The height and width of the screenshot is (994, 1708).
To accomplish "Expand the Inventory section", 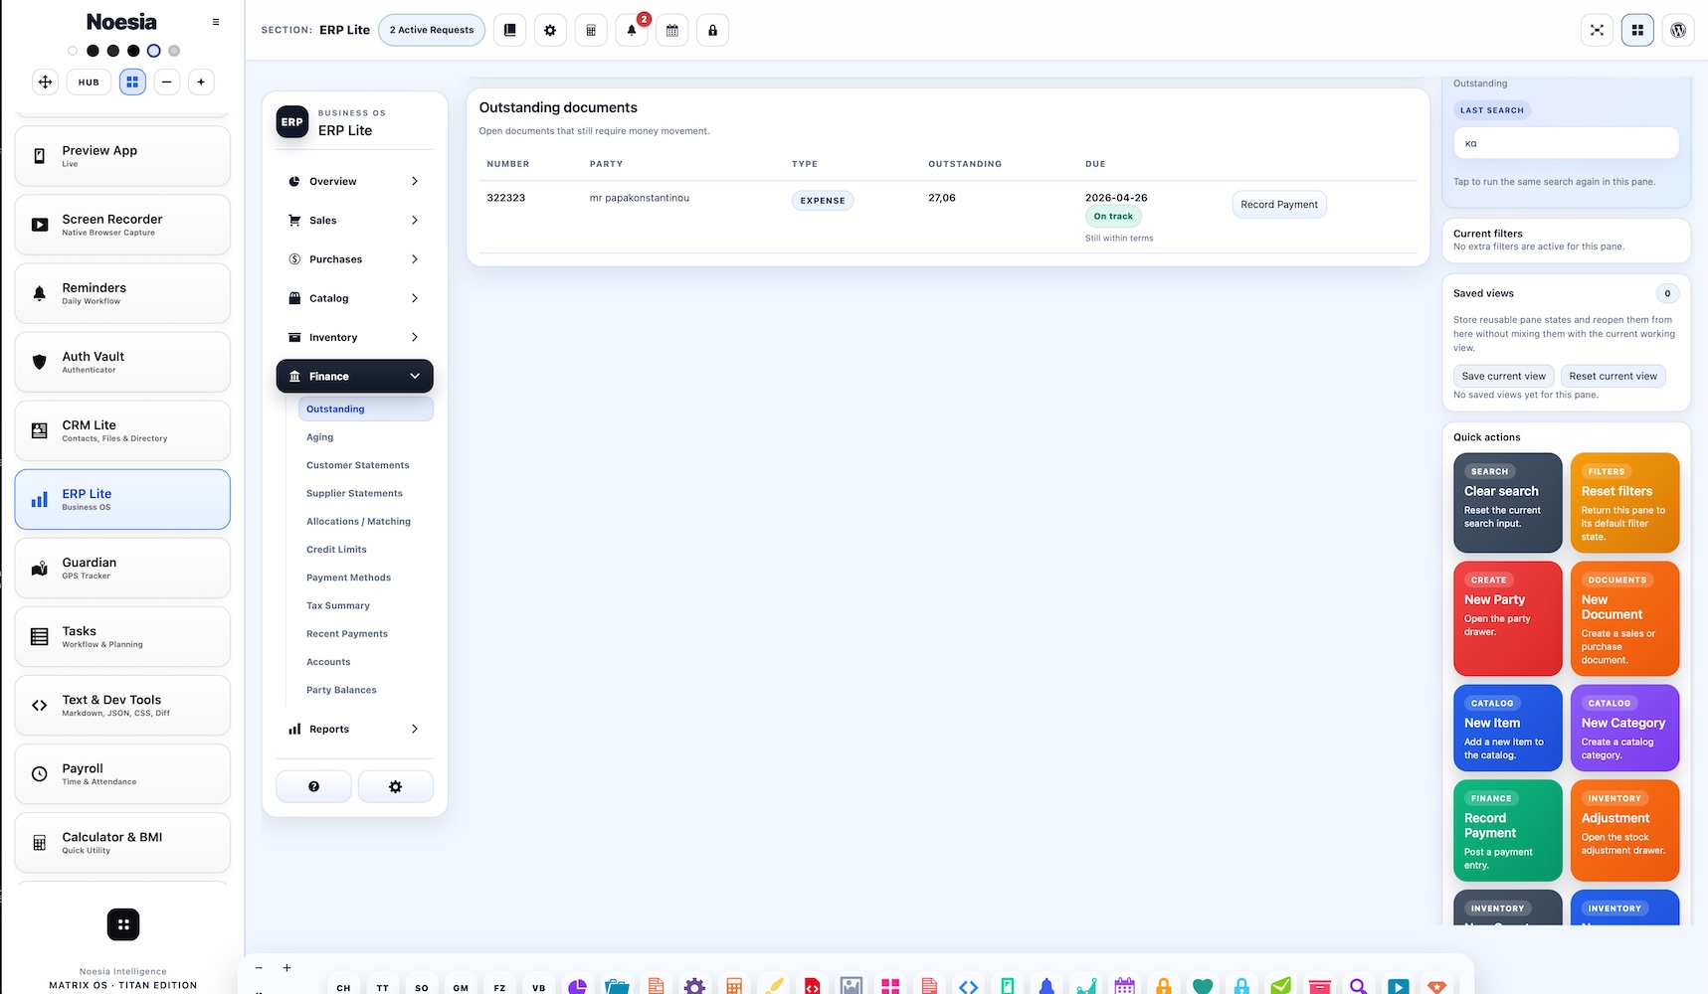I will [x=354, y=337].
